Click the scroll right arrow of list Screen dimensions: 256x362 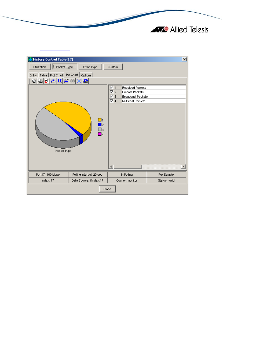pyautogui.click(x=183, y=167)
